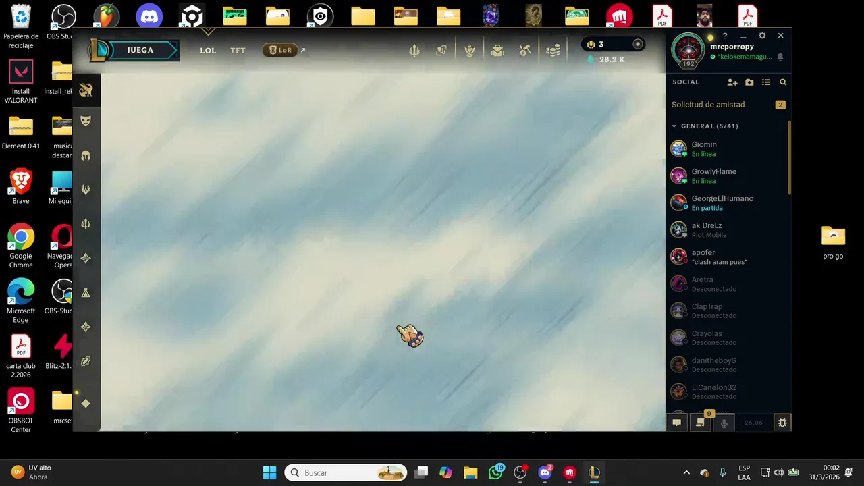
Task: Open the Google Chrome desktop shortcut
Action: pyautogui.click(x=21, y=246)
